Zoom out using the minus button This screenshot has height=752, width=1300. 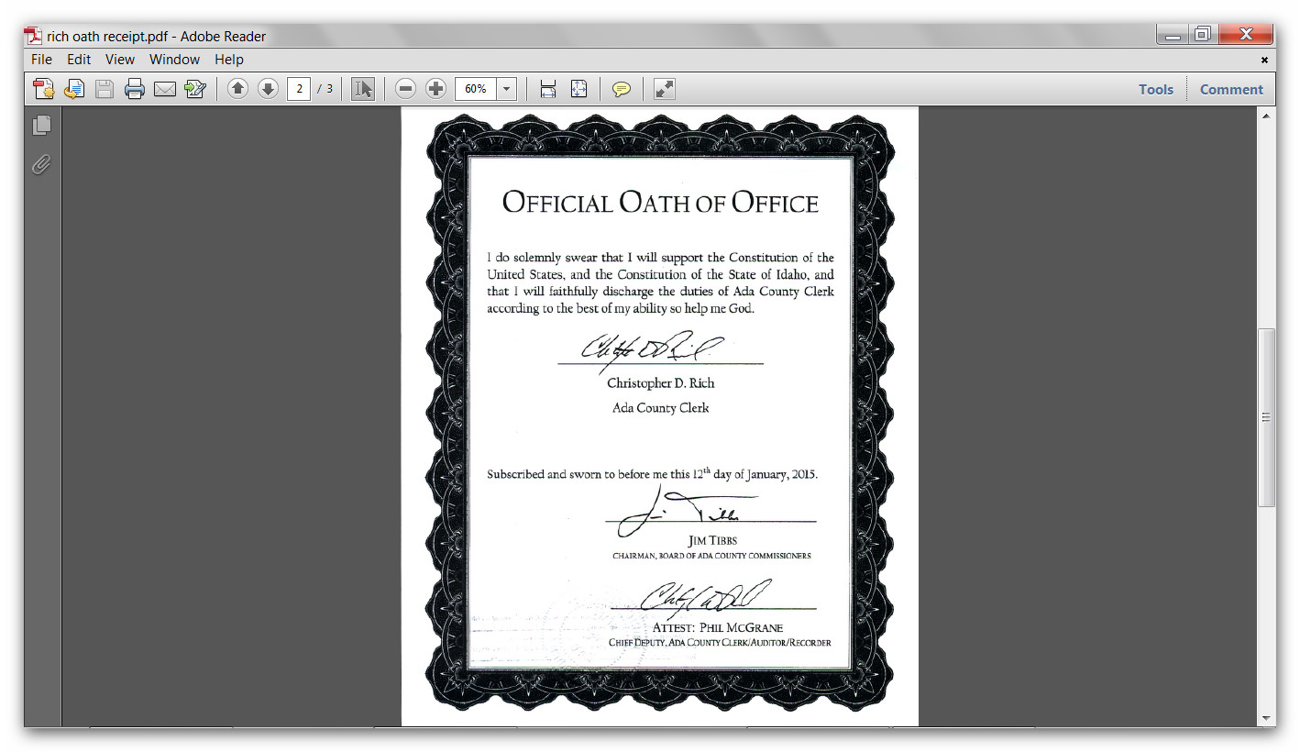click(406, 89)
